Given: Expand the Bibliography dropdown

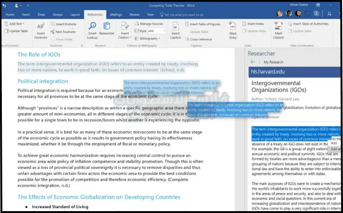Looking at the screenshot, I should [149, 39].
